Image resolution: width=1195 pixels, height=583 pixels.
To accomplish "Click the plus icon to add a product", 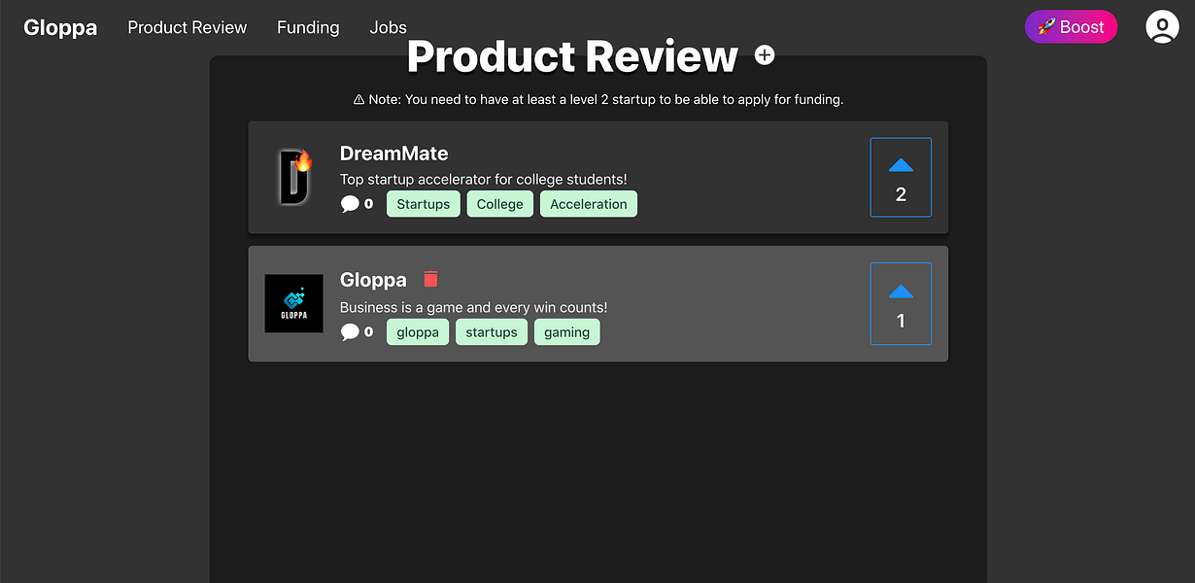I will [765, 55].
